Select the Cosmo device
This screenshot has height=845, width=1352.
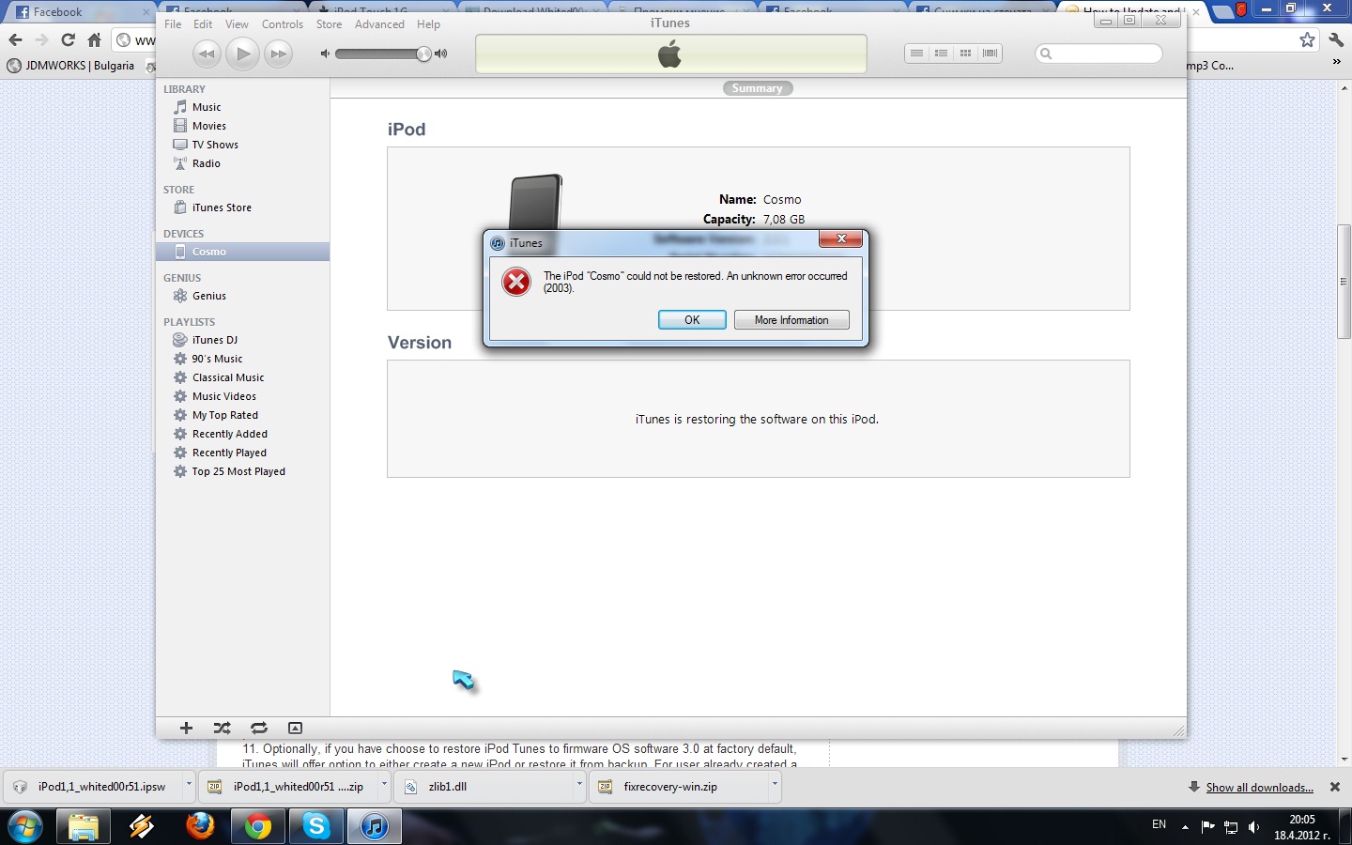[242, 252]
